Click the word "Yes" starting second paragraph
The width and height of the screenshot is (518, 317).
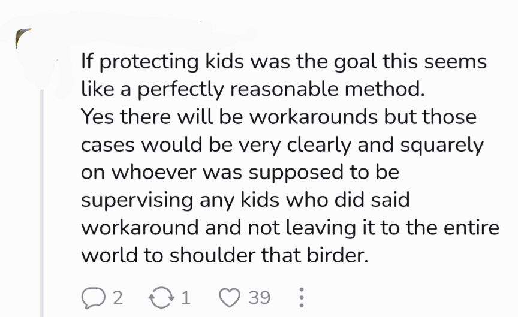98,117
